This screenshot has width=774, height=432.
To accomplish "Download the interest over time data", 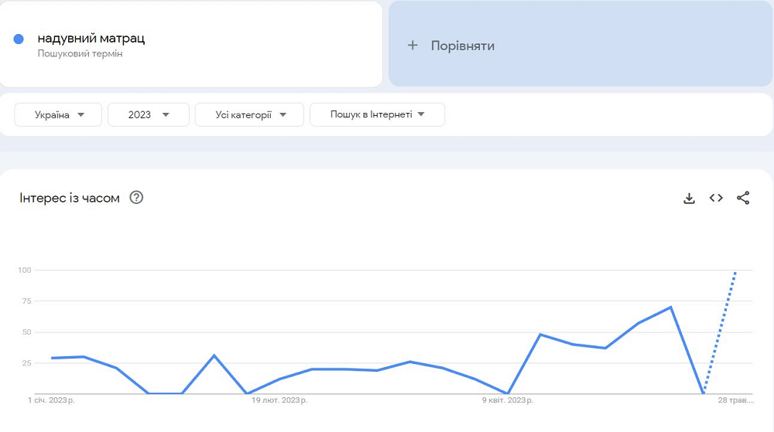I will coord(689,199).
